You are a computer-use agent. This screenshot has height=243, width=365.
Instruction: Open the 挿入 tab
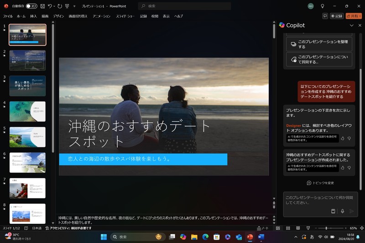pos(33,16)
